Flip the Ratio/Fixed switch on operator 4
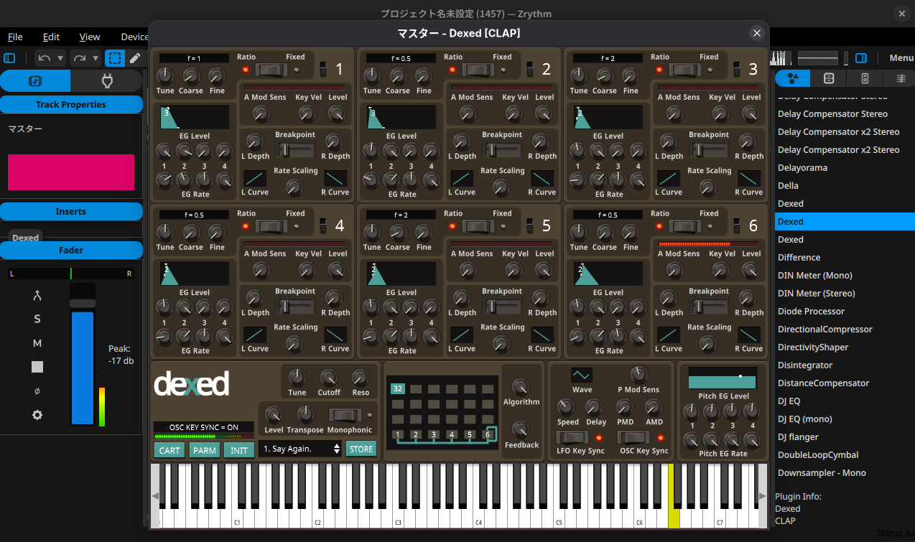Viewport: 915px width, 542px height. click(271, 226)
